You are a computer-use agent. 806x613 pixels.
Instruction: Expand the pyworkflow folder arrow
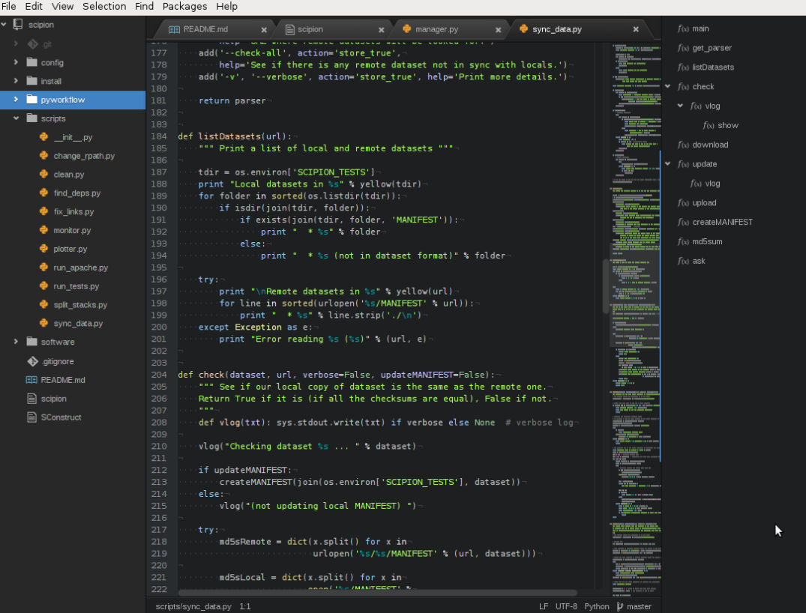16,99
